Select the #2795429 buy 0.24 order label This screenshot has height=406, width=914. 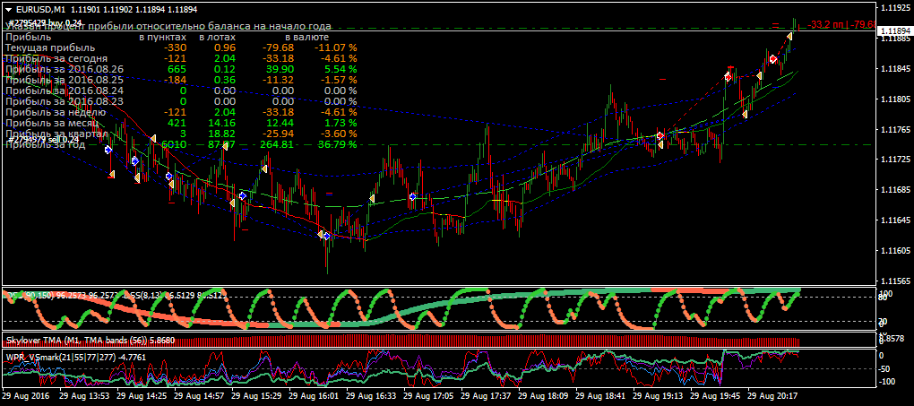click(x=45, y=22)
